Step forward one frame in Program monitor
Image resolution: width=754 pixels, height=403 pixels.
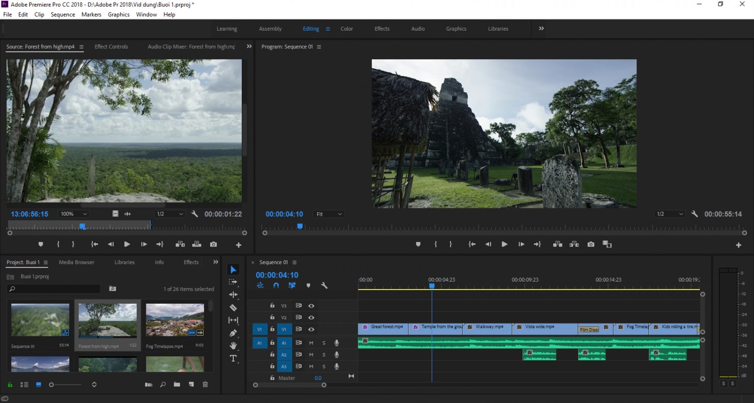tap(521, 244)
